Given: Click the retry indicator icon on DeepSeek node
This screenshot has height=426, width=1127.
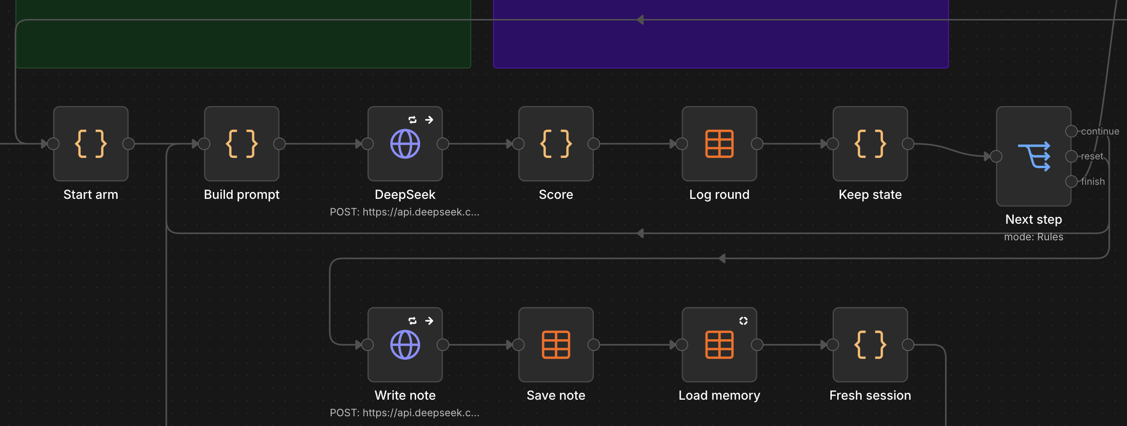Looking at the screenshot, I should (412, 120).
